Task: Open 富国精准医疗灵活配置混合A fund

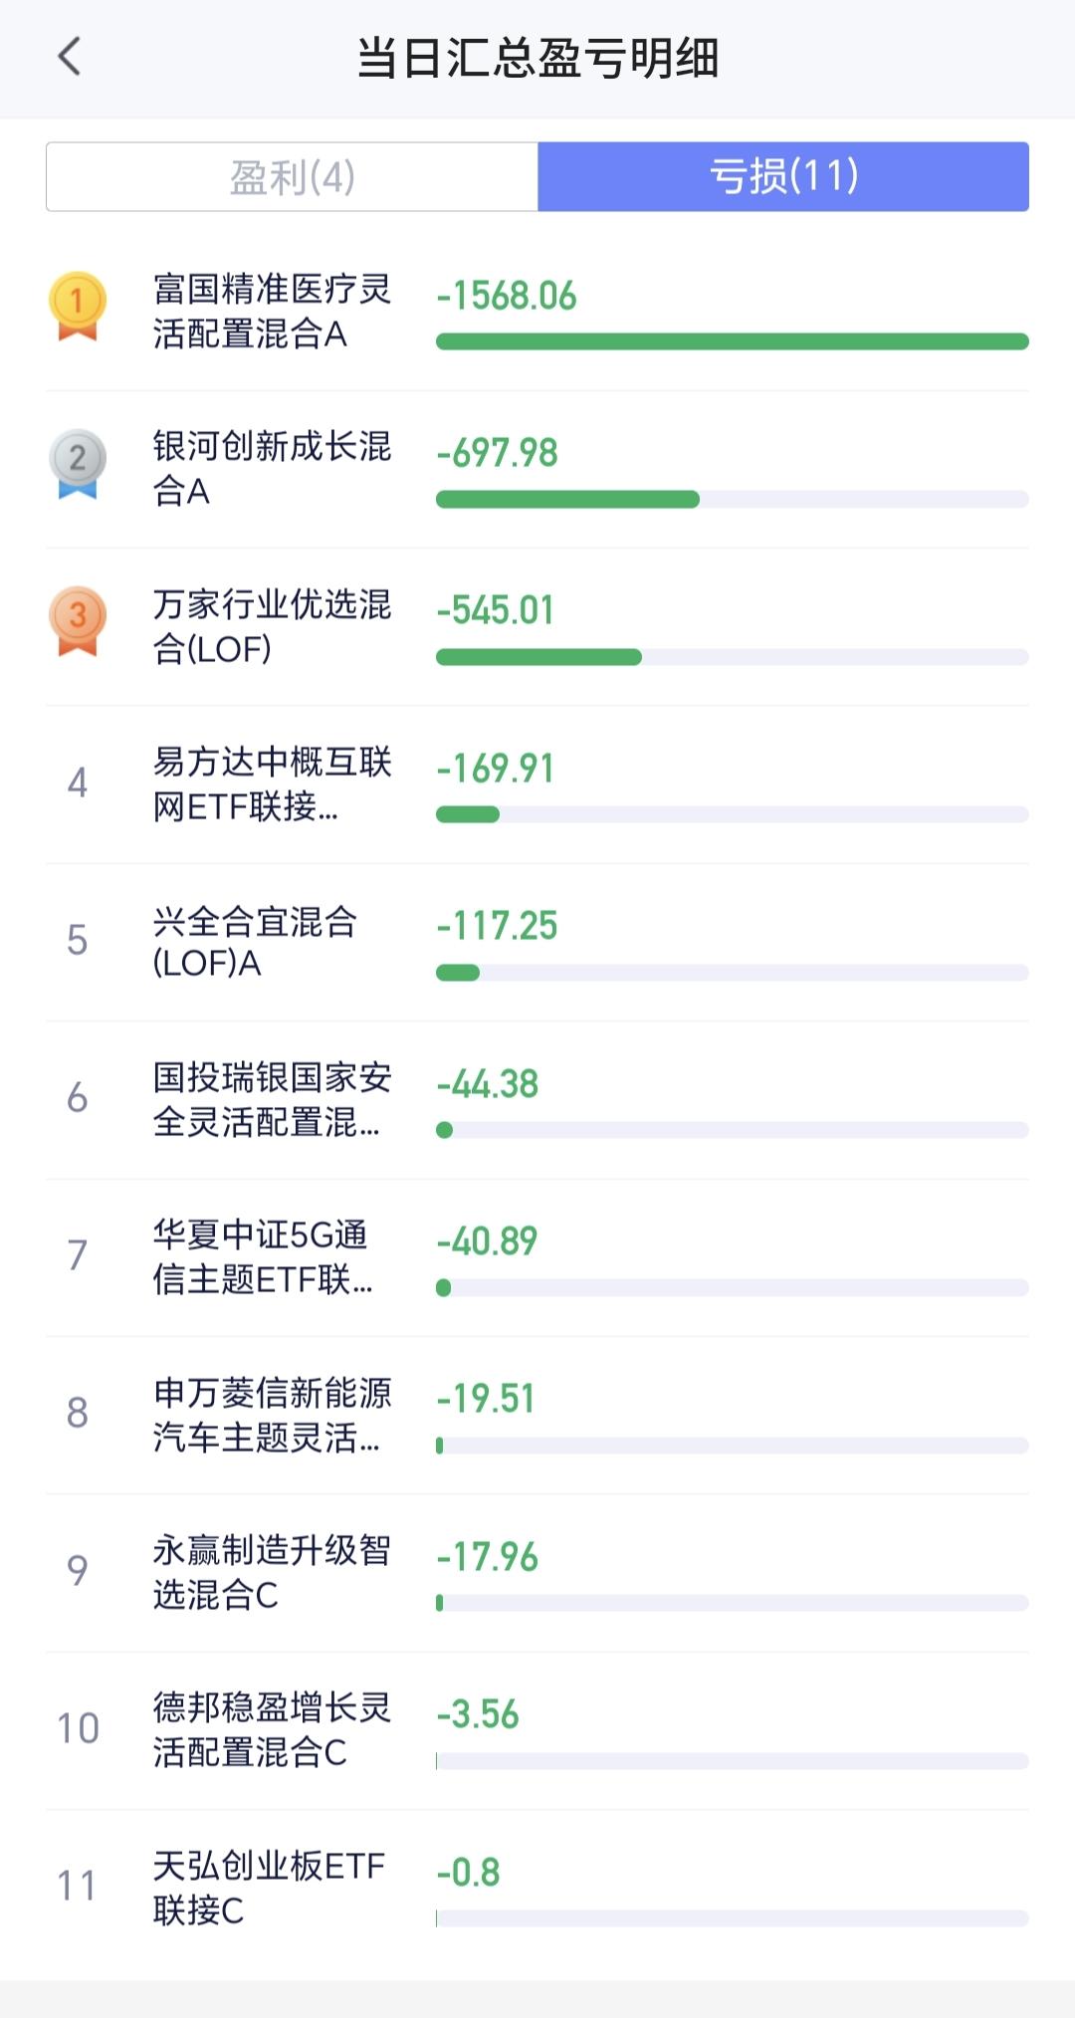Action: pyautogui.click(x=537, y=313)
